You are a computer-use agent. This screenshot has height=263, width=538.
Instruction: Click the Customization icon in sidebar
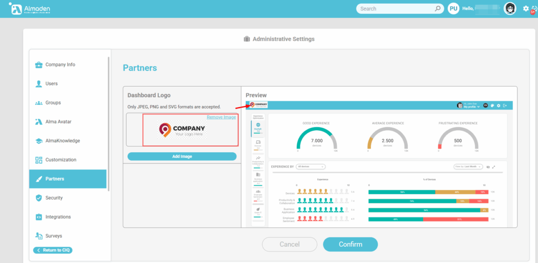coord(39,160)
